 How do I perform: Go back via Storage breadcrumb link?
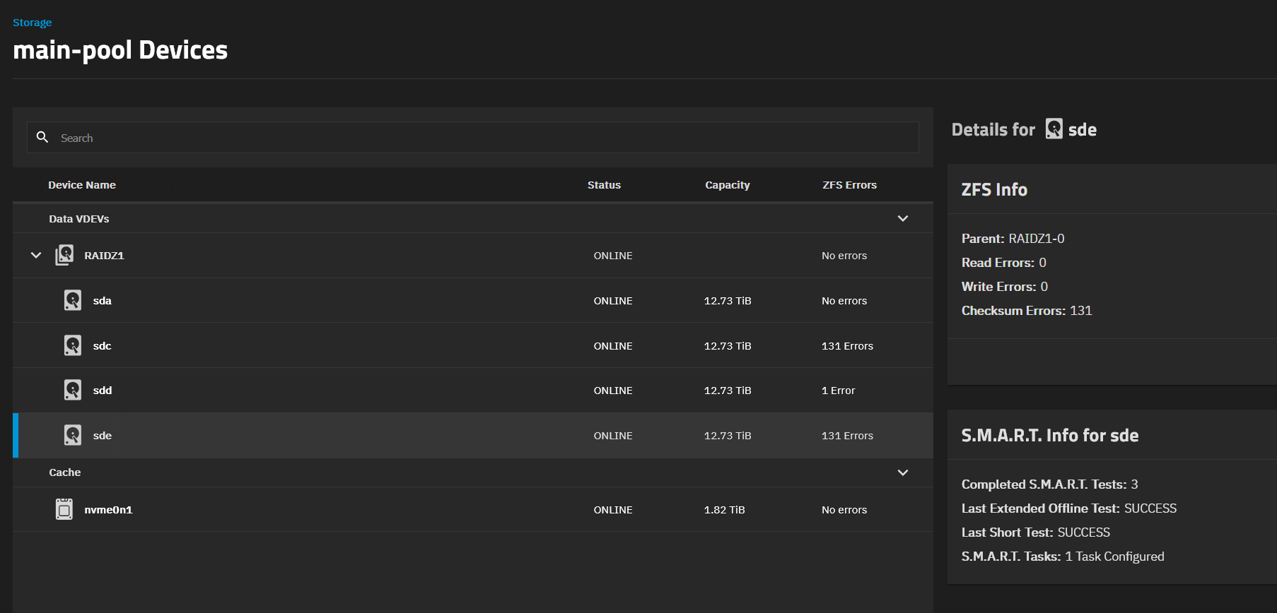pyautogui.click(x=32, y=23)
